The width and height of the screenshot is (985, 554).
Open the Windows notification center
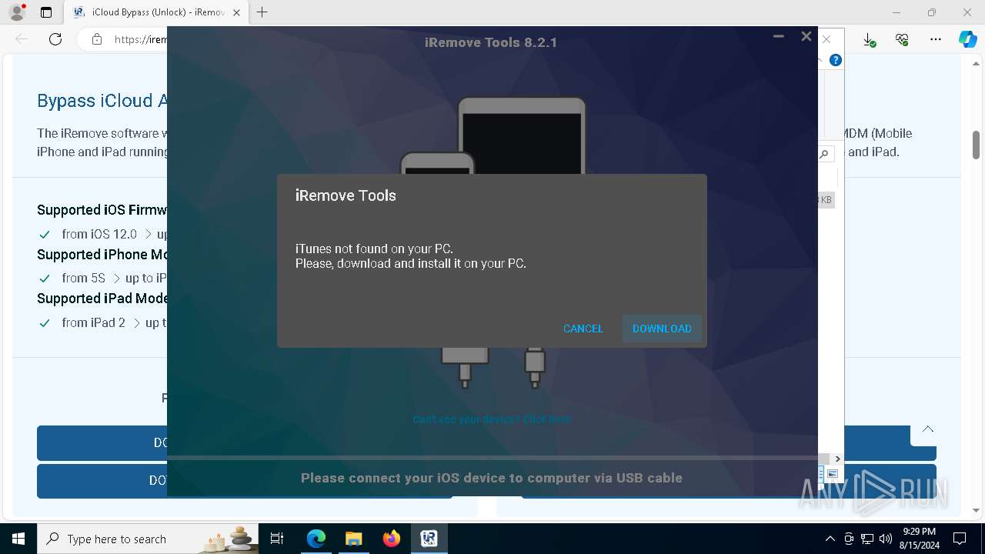pyautogui.click(x=960, y=539)
